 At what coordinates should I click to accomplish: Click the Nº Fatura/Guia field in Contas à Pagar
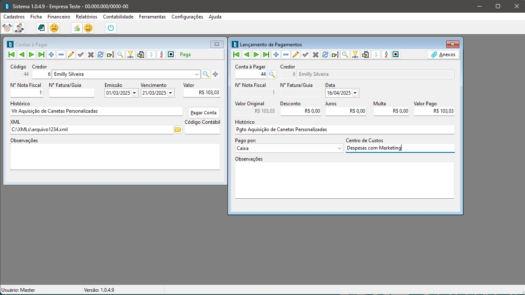coord(72,93)
